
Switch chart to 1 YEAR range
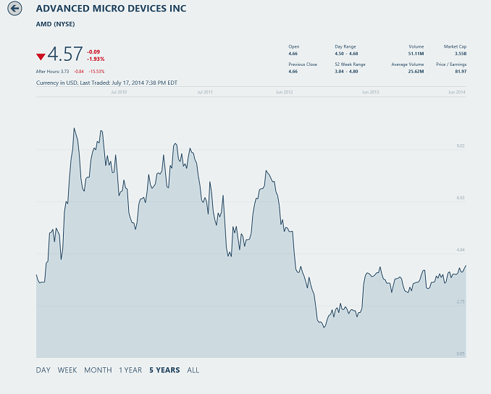pos(130,370)
